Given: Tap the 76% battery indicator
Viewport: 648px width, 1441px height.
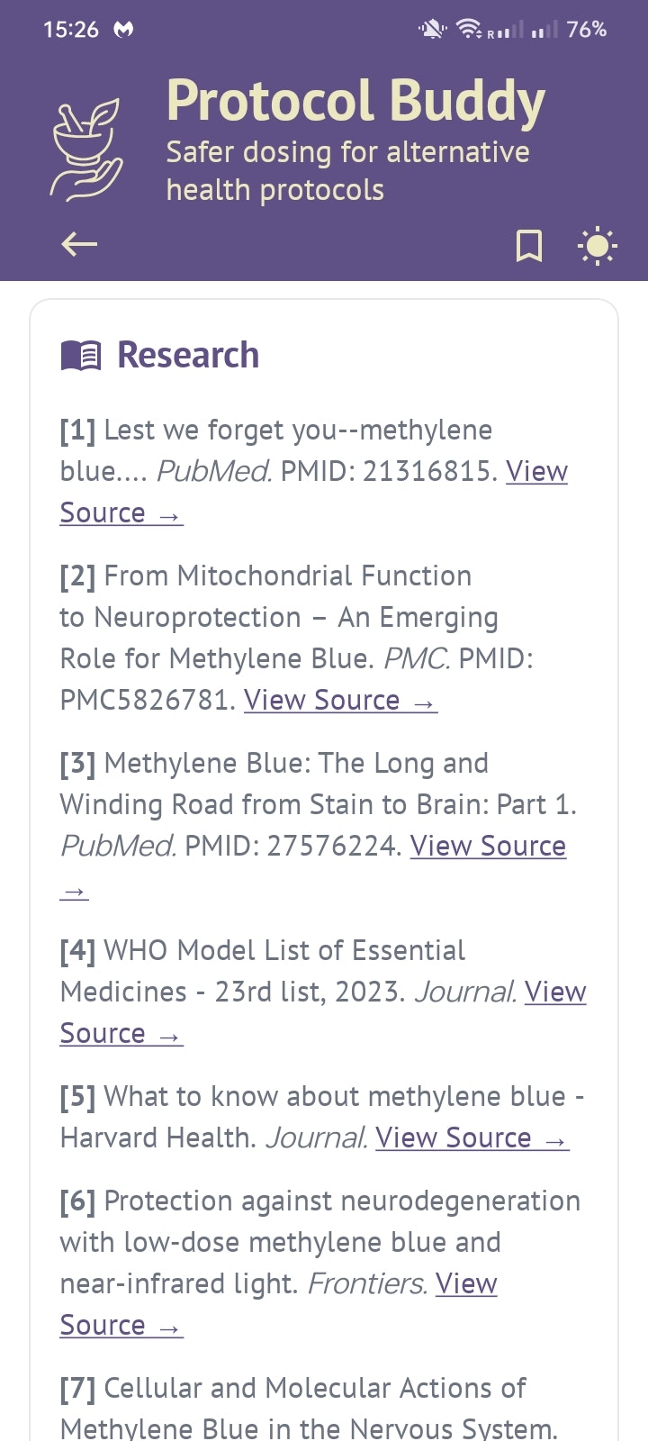Looking at the screenshot, I should (586, 30).
